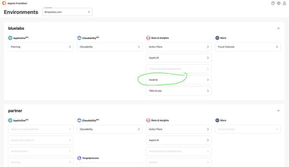Click Automated Data Management in partner
This screenshot has height=167, width=289.
coord(179,151)
